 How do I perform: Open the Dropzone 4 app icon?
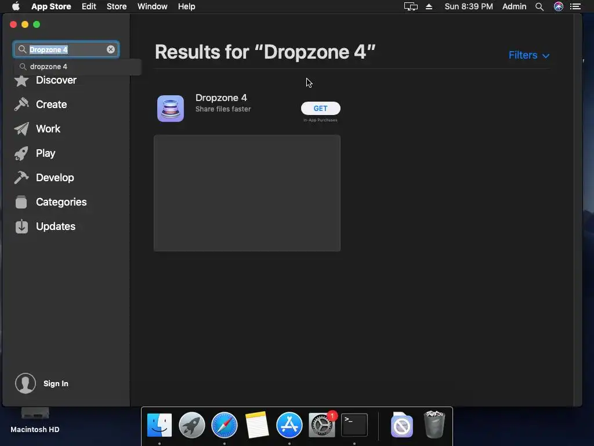[171, 109]
